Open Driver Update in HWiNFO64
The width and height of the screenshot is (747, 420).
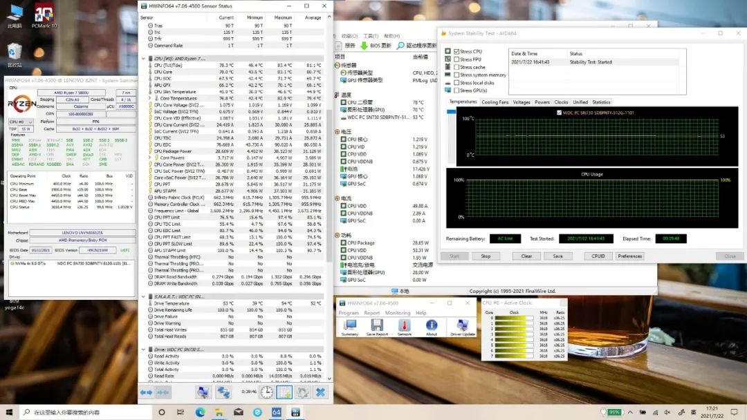pos(461,327)
